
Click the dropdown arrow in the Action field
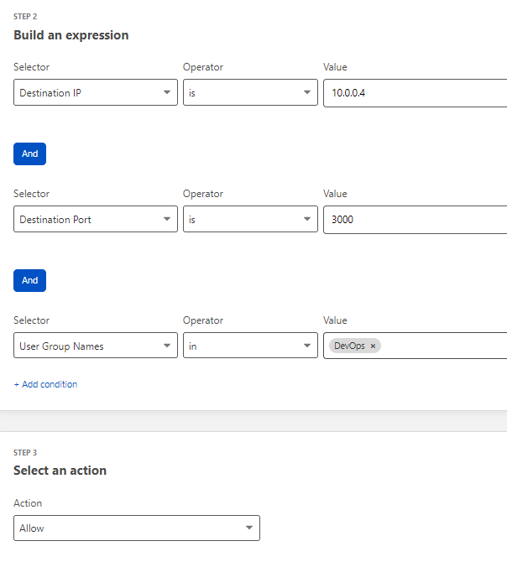pos(249,528)
